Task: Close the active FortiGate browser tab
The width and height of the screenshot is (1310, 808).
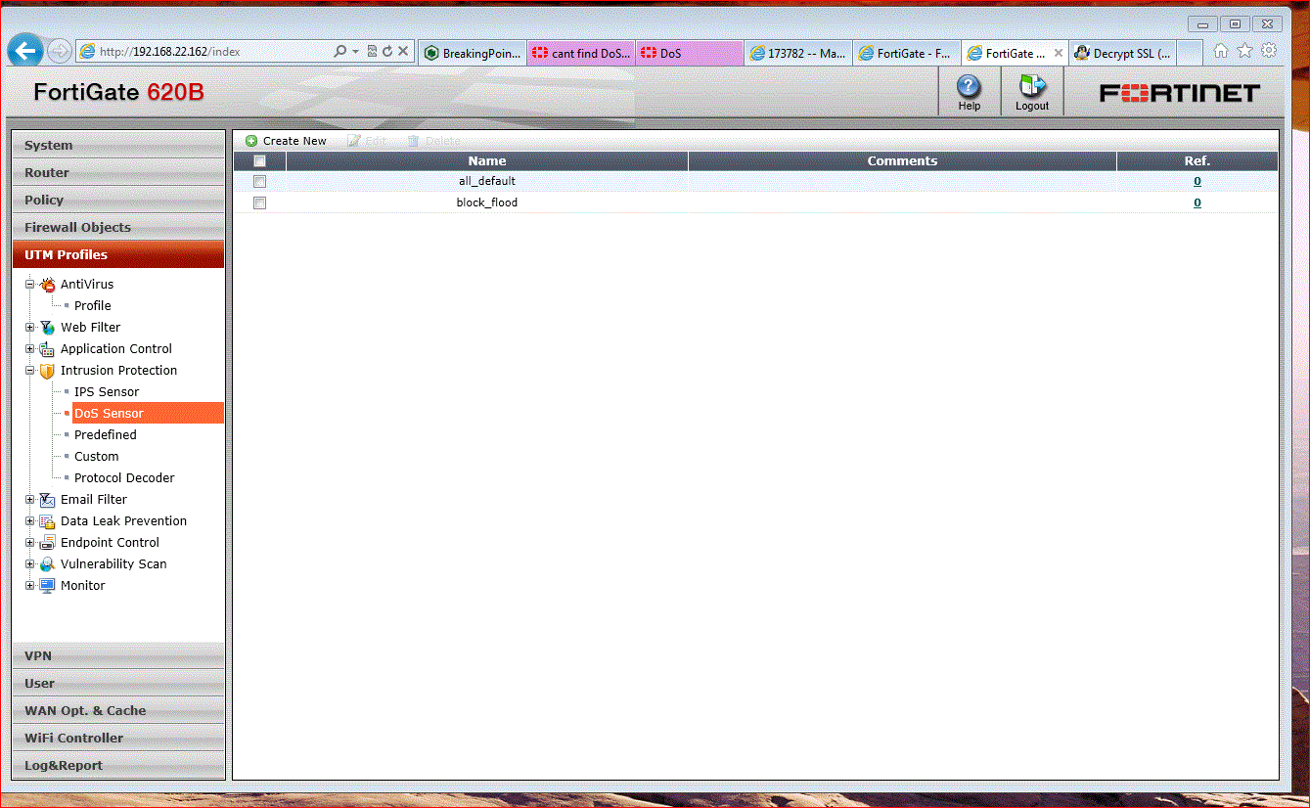Action: click(x=1058, y=53)
